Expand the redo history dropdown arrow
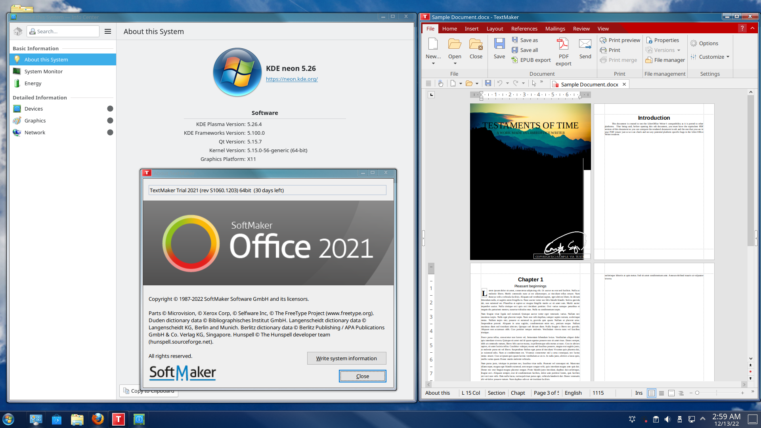Image resolution: width=761 pixels, height=428 pixels. click(523, 84)
